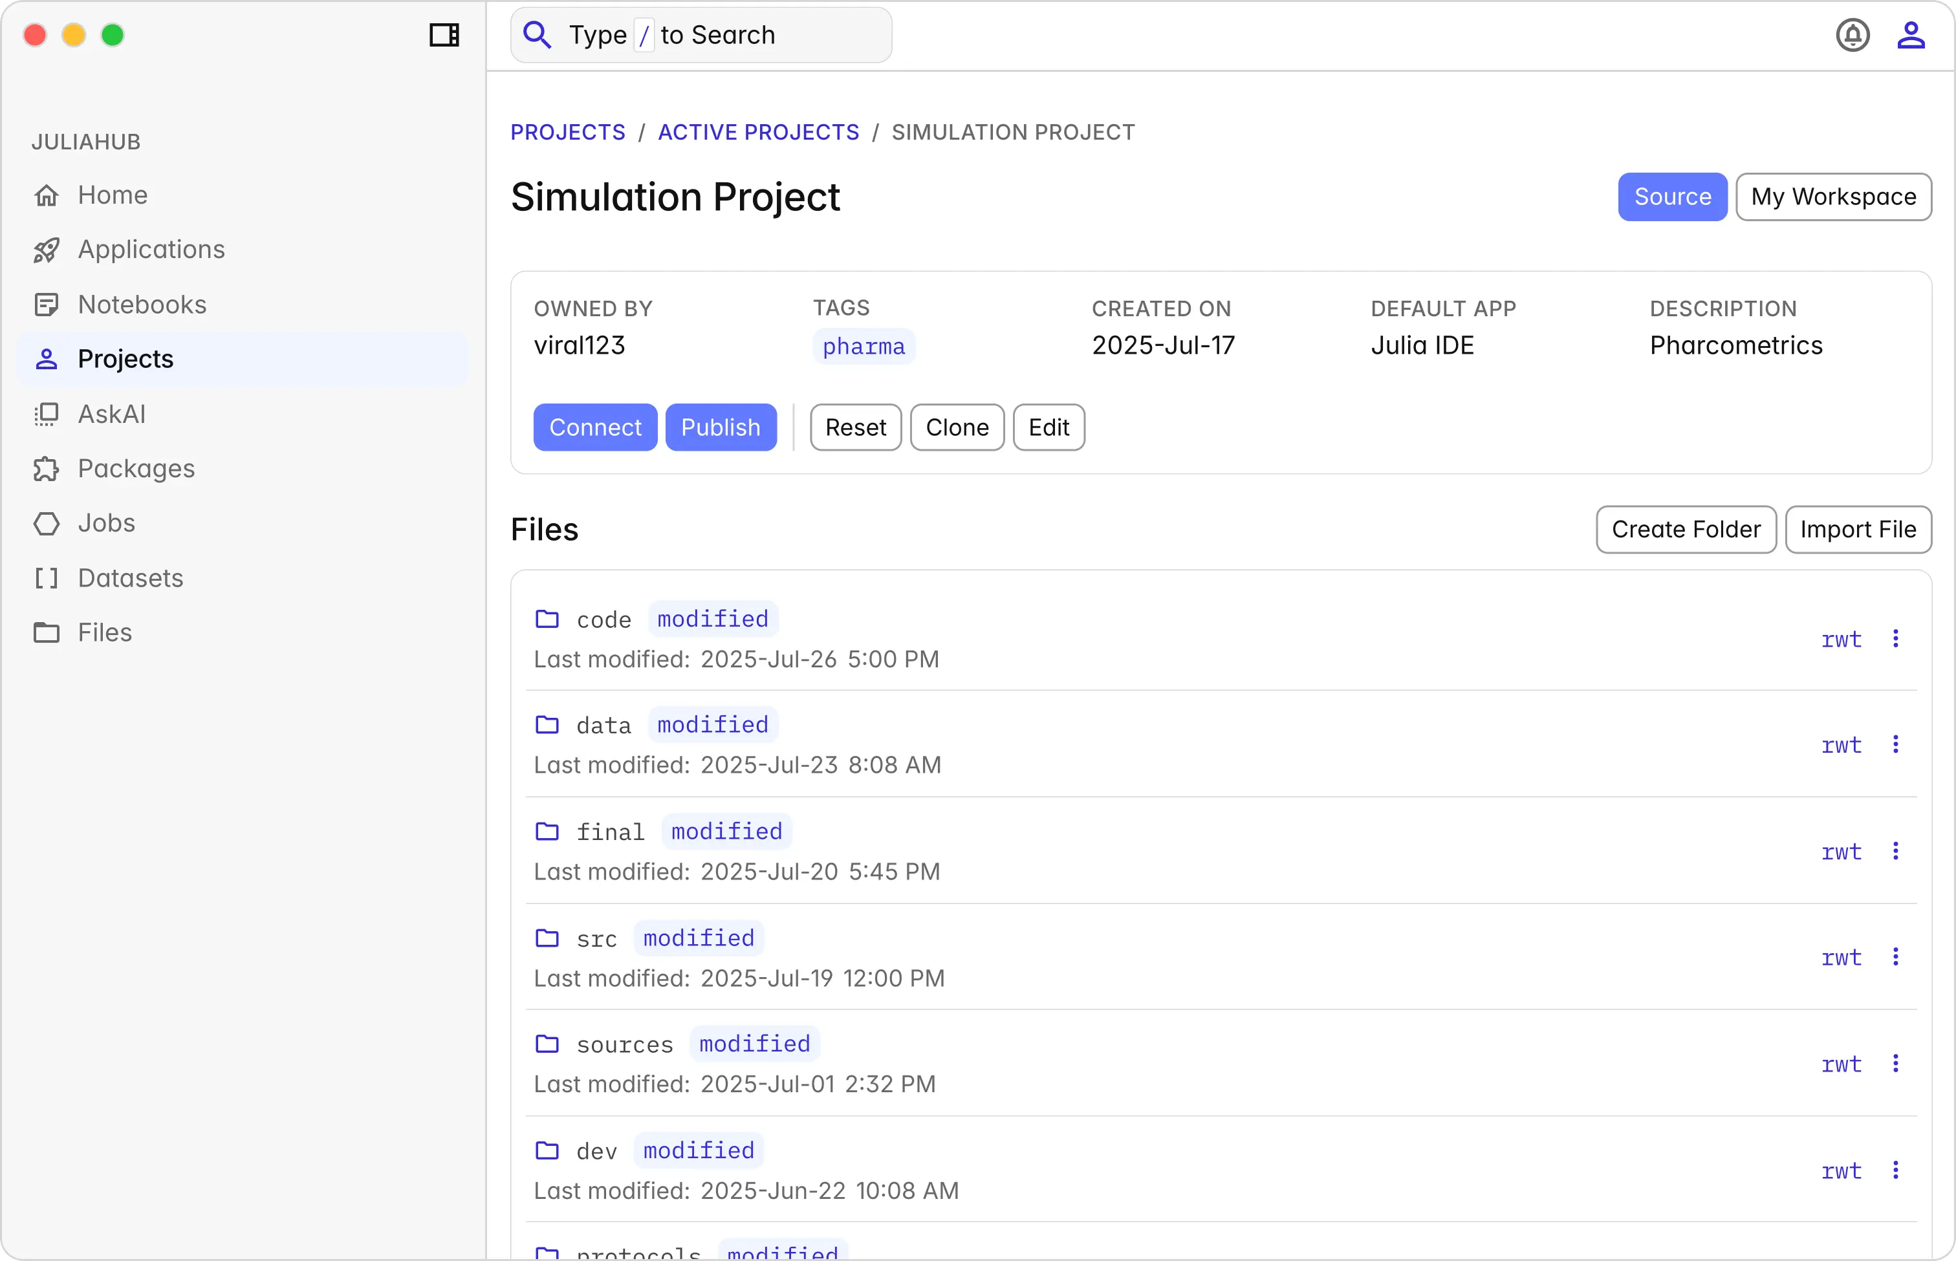Toggle the sidebar panel icon
The height and width of the screenshot is (1261, 1956).
coord(444,35)
